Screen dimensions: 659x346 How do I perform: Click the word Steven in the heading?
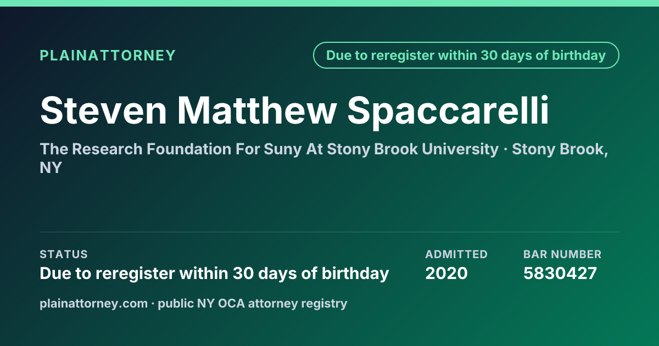click(103, 110)
